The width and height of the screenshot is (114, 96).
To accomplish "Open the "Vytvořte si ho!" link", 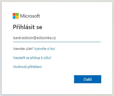I will coord(44,49).
